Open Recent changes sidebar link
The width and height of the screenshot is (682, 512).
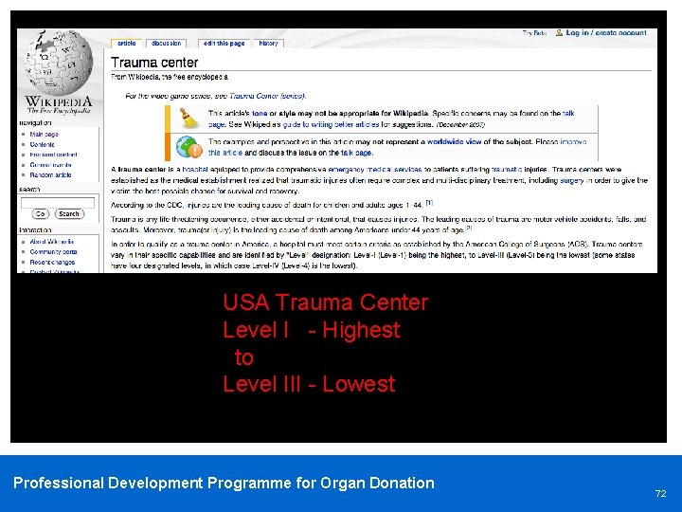tap(52, 262)
